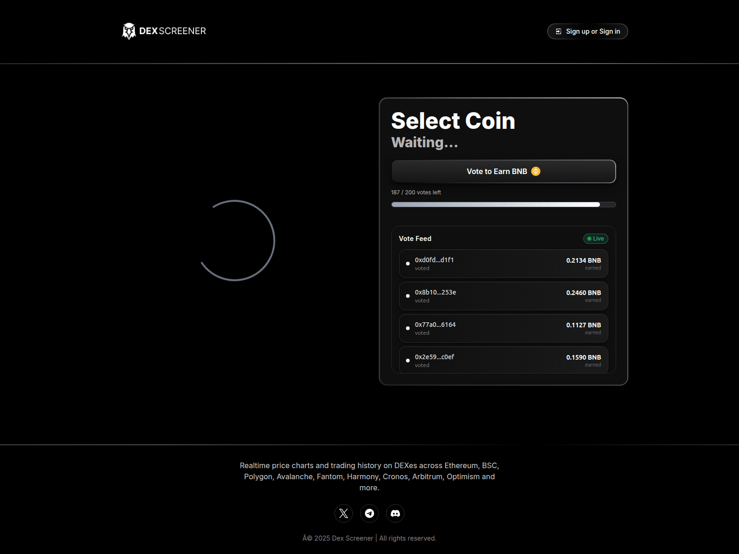Click the votes left progress bar
Image resolution: width=739 pixels, height=554 pixels.
pyautogui.click(x=503, y=205)
